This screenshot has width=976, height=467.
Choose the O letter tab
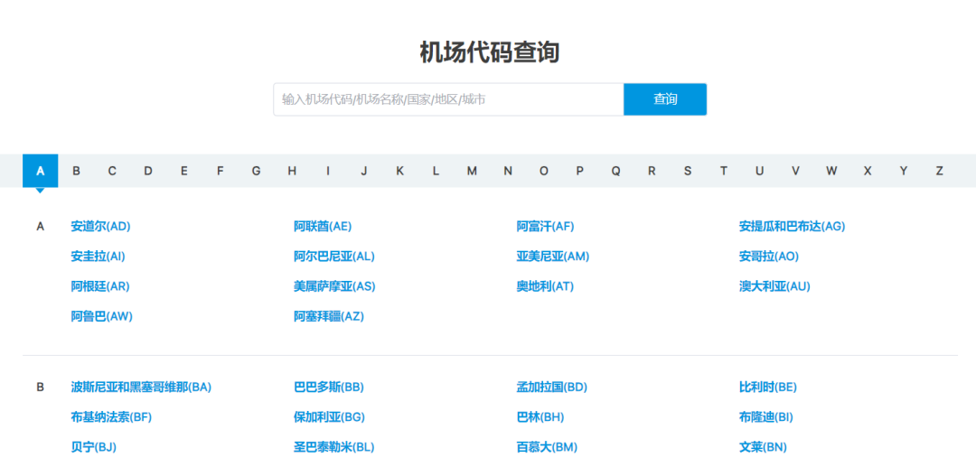click(x=544, y=171)
